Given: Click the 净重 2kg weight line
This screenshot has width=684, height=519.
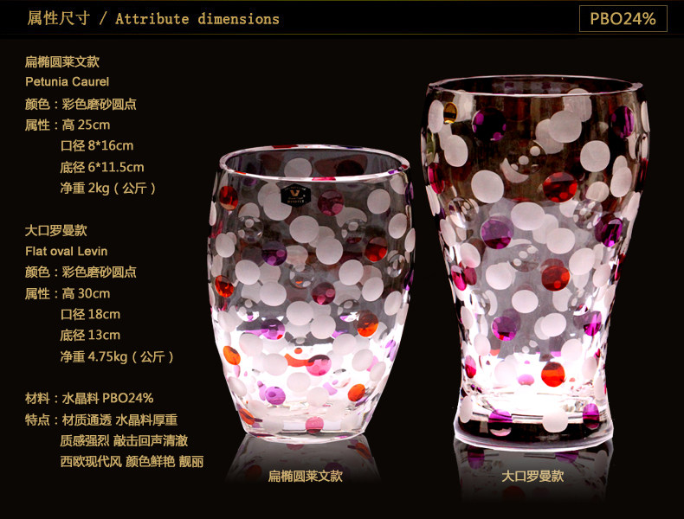Looking at the screenshot, I should pos(108,188).
